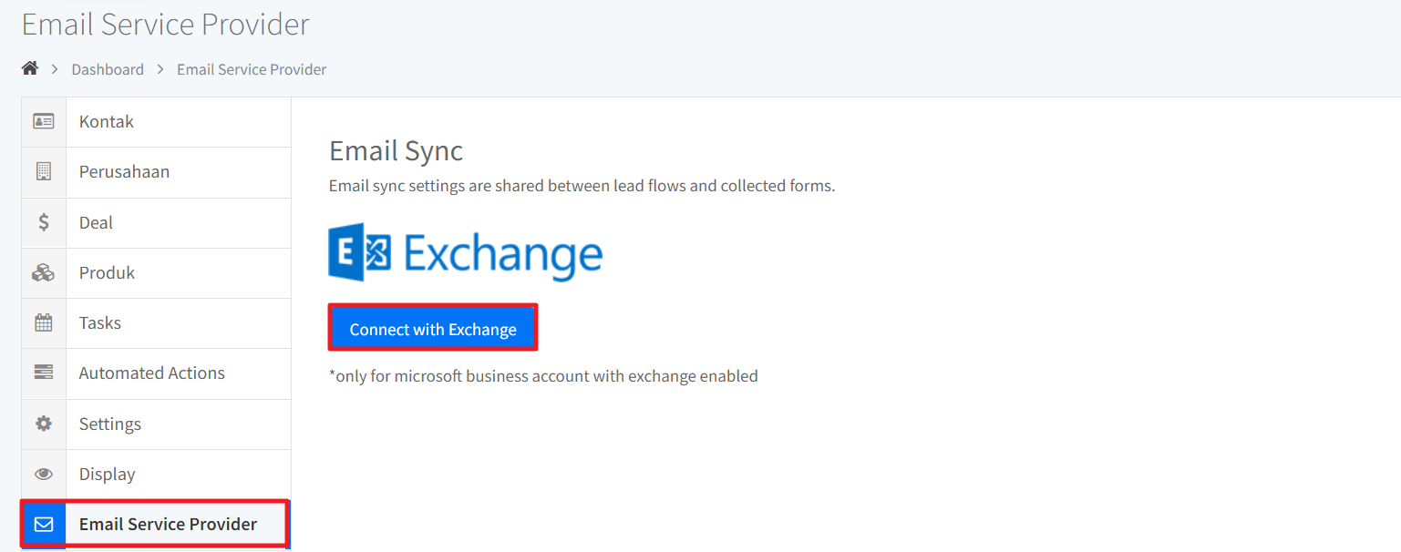Click Email Service Provider breadcrumb text
This screenshot has height=552, width=1401.
pyautogui.click(x=252, y=69)
